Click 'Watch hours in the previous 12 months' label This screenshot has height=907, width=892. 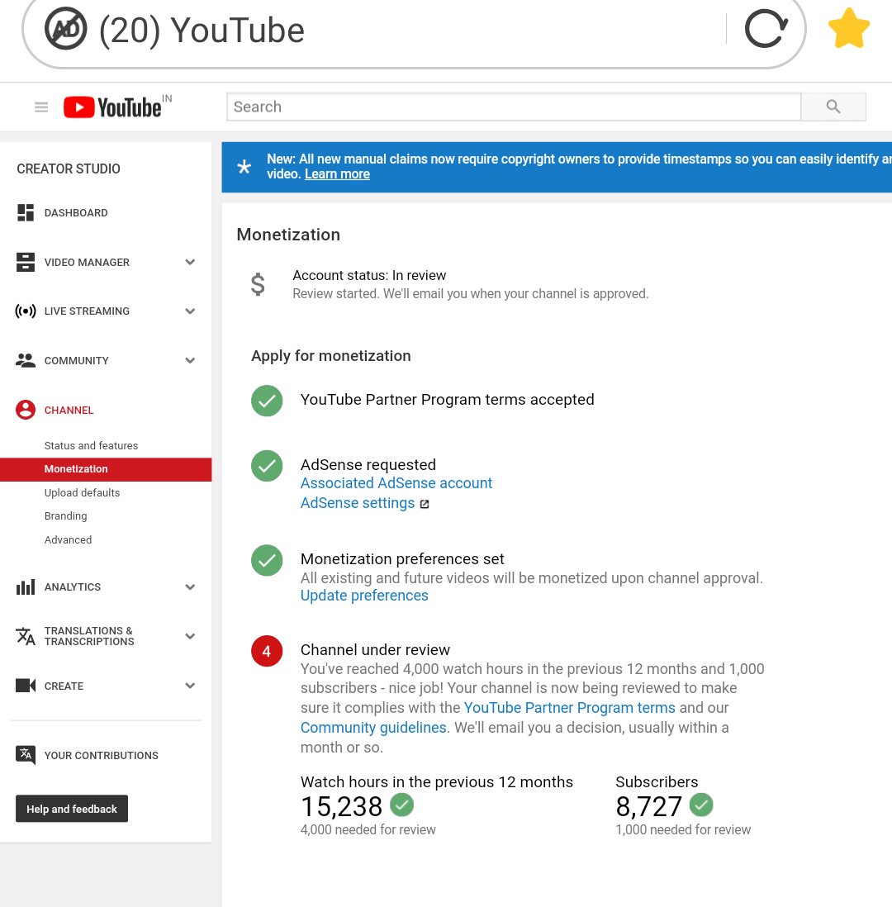(437, 782)
